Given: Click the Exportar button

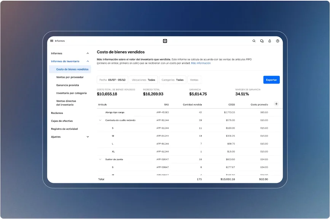Looking at the screenshot, I should point(271,80).
